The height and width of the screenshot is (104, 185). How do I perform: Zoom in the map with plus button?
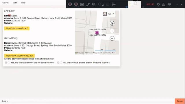(112, 31)
